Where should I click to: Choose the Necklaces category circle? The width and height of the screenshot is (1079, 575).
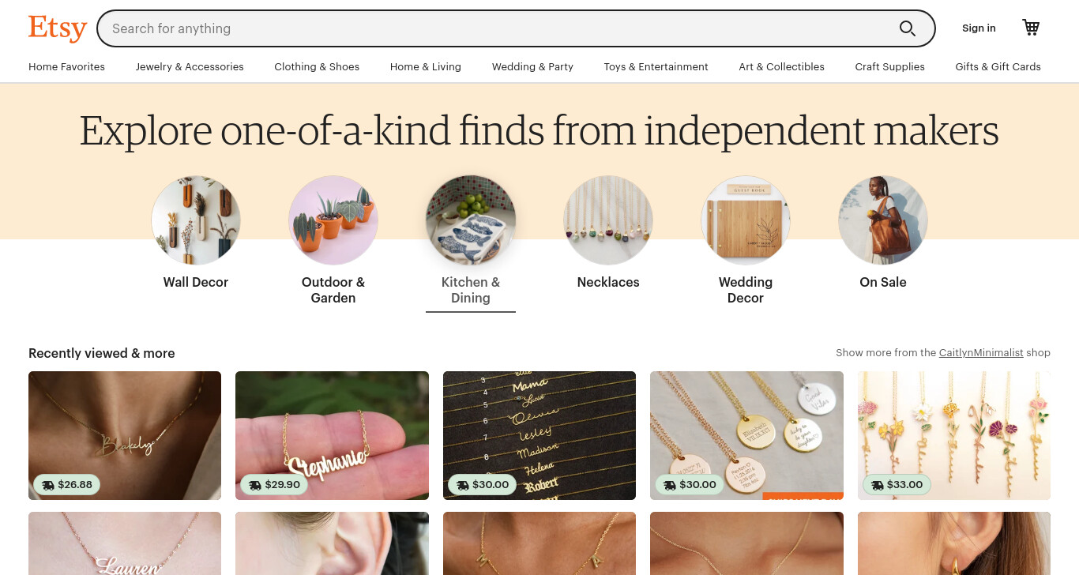[x=608, y=220]
